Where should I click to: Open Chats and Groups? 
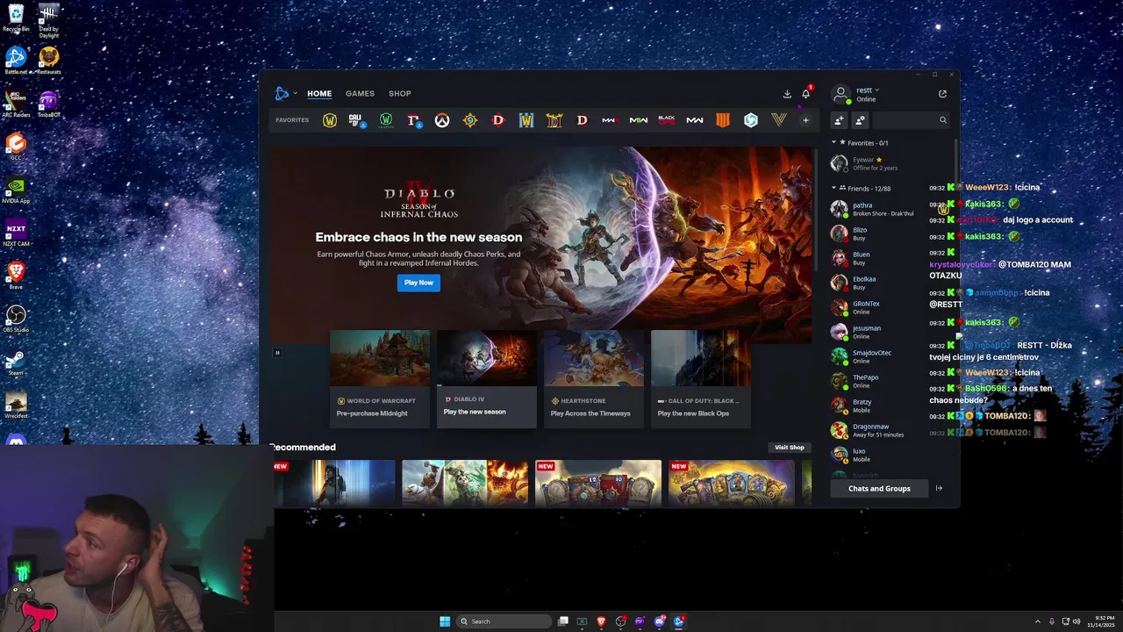879,488
